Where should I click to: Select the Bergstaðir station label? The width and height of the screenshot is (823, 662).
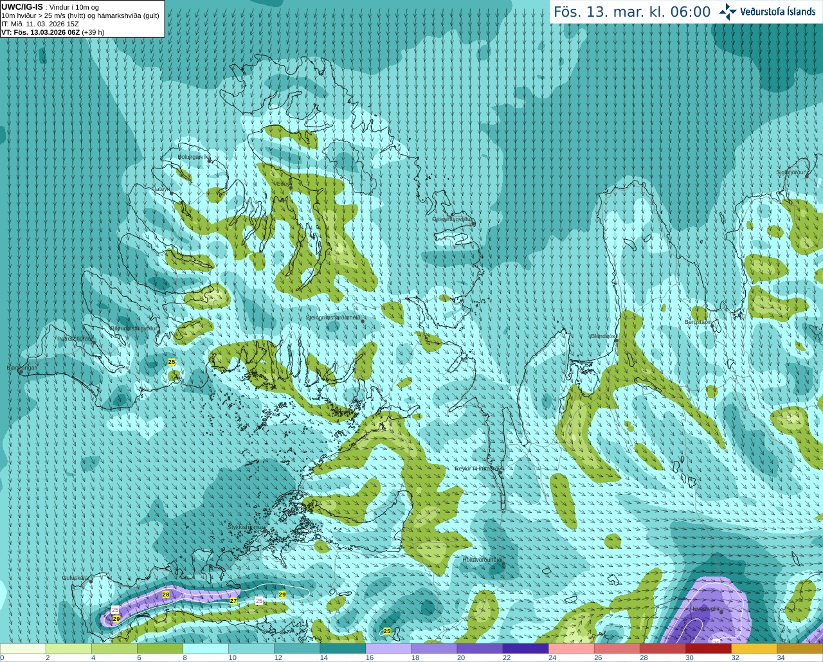click(x=698, y=322)
